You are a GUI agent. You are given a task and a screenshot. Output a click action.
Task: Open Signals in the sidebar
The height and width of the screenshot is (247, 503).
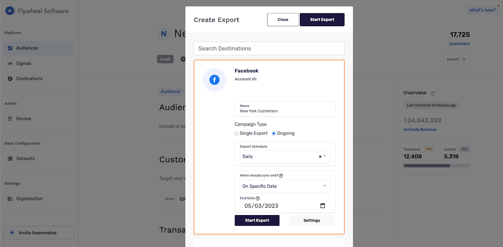pyautogui.click(x=24, y=63)
